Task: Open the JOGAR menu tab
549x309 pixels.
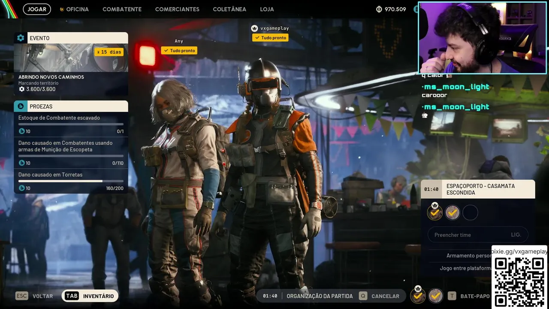Action: pyautogui.click(x=37, y=9)
